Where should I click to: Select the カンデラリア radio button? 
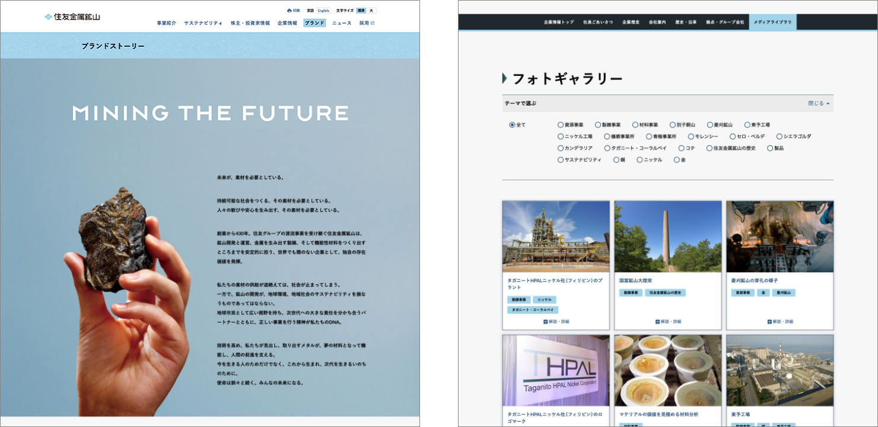tap(560, 148)
